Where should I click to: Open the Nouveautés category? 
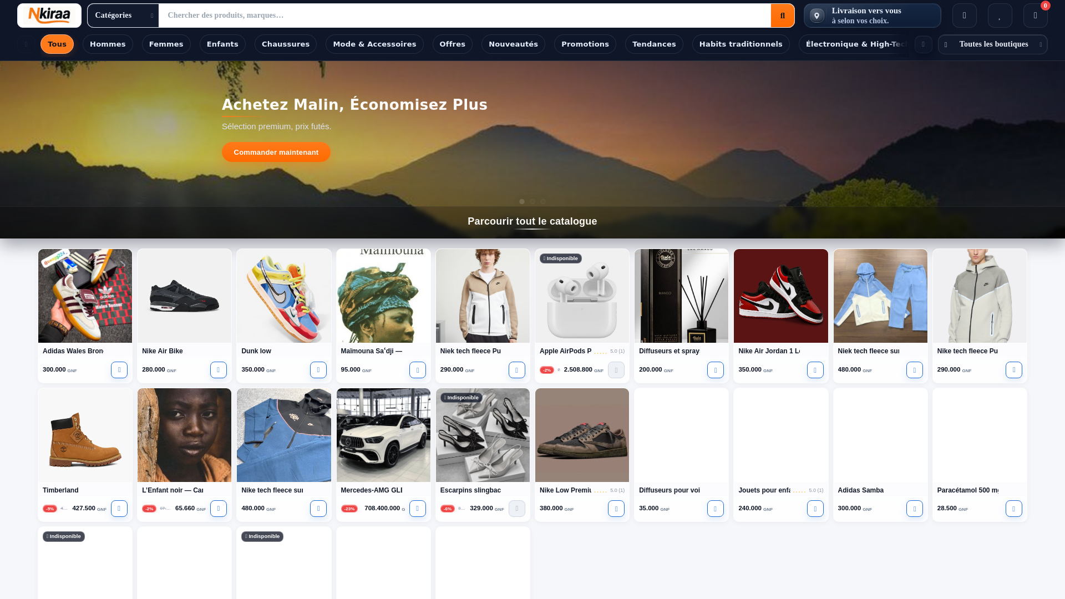[513, 44]
